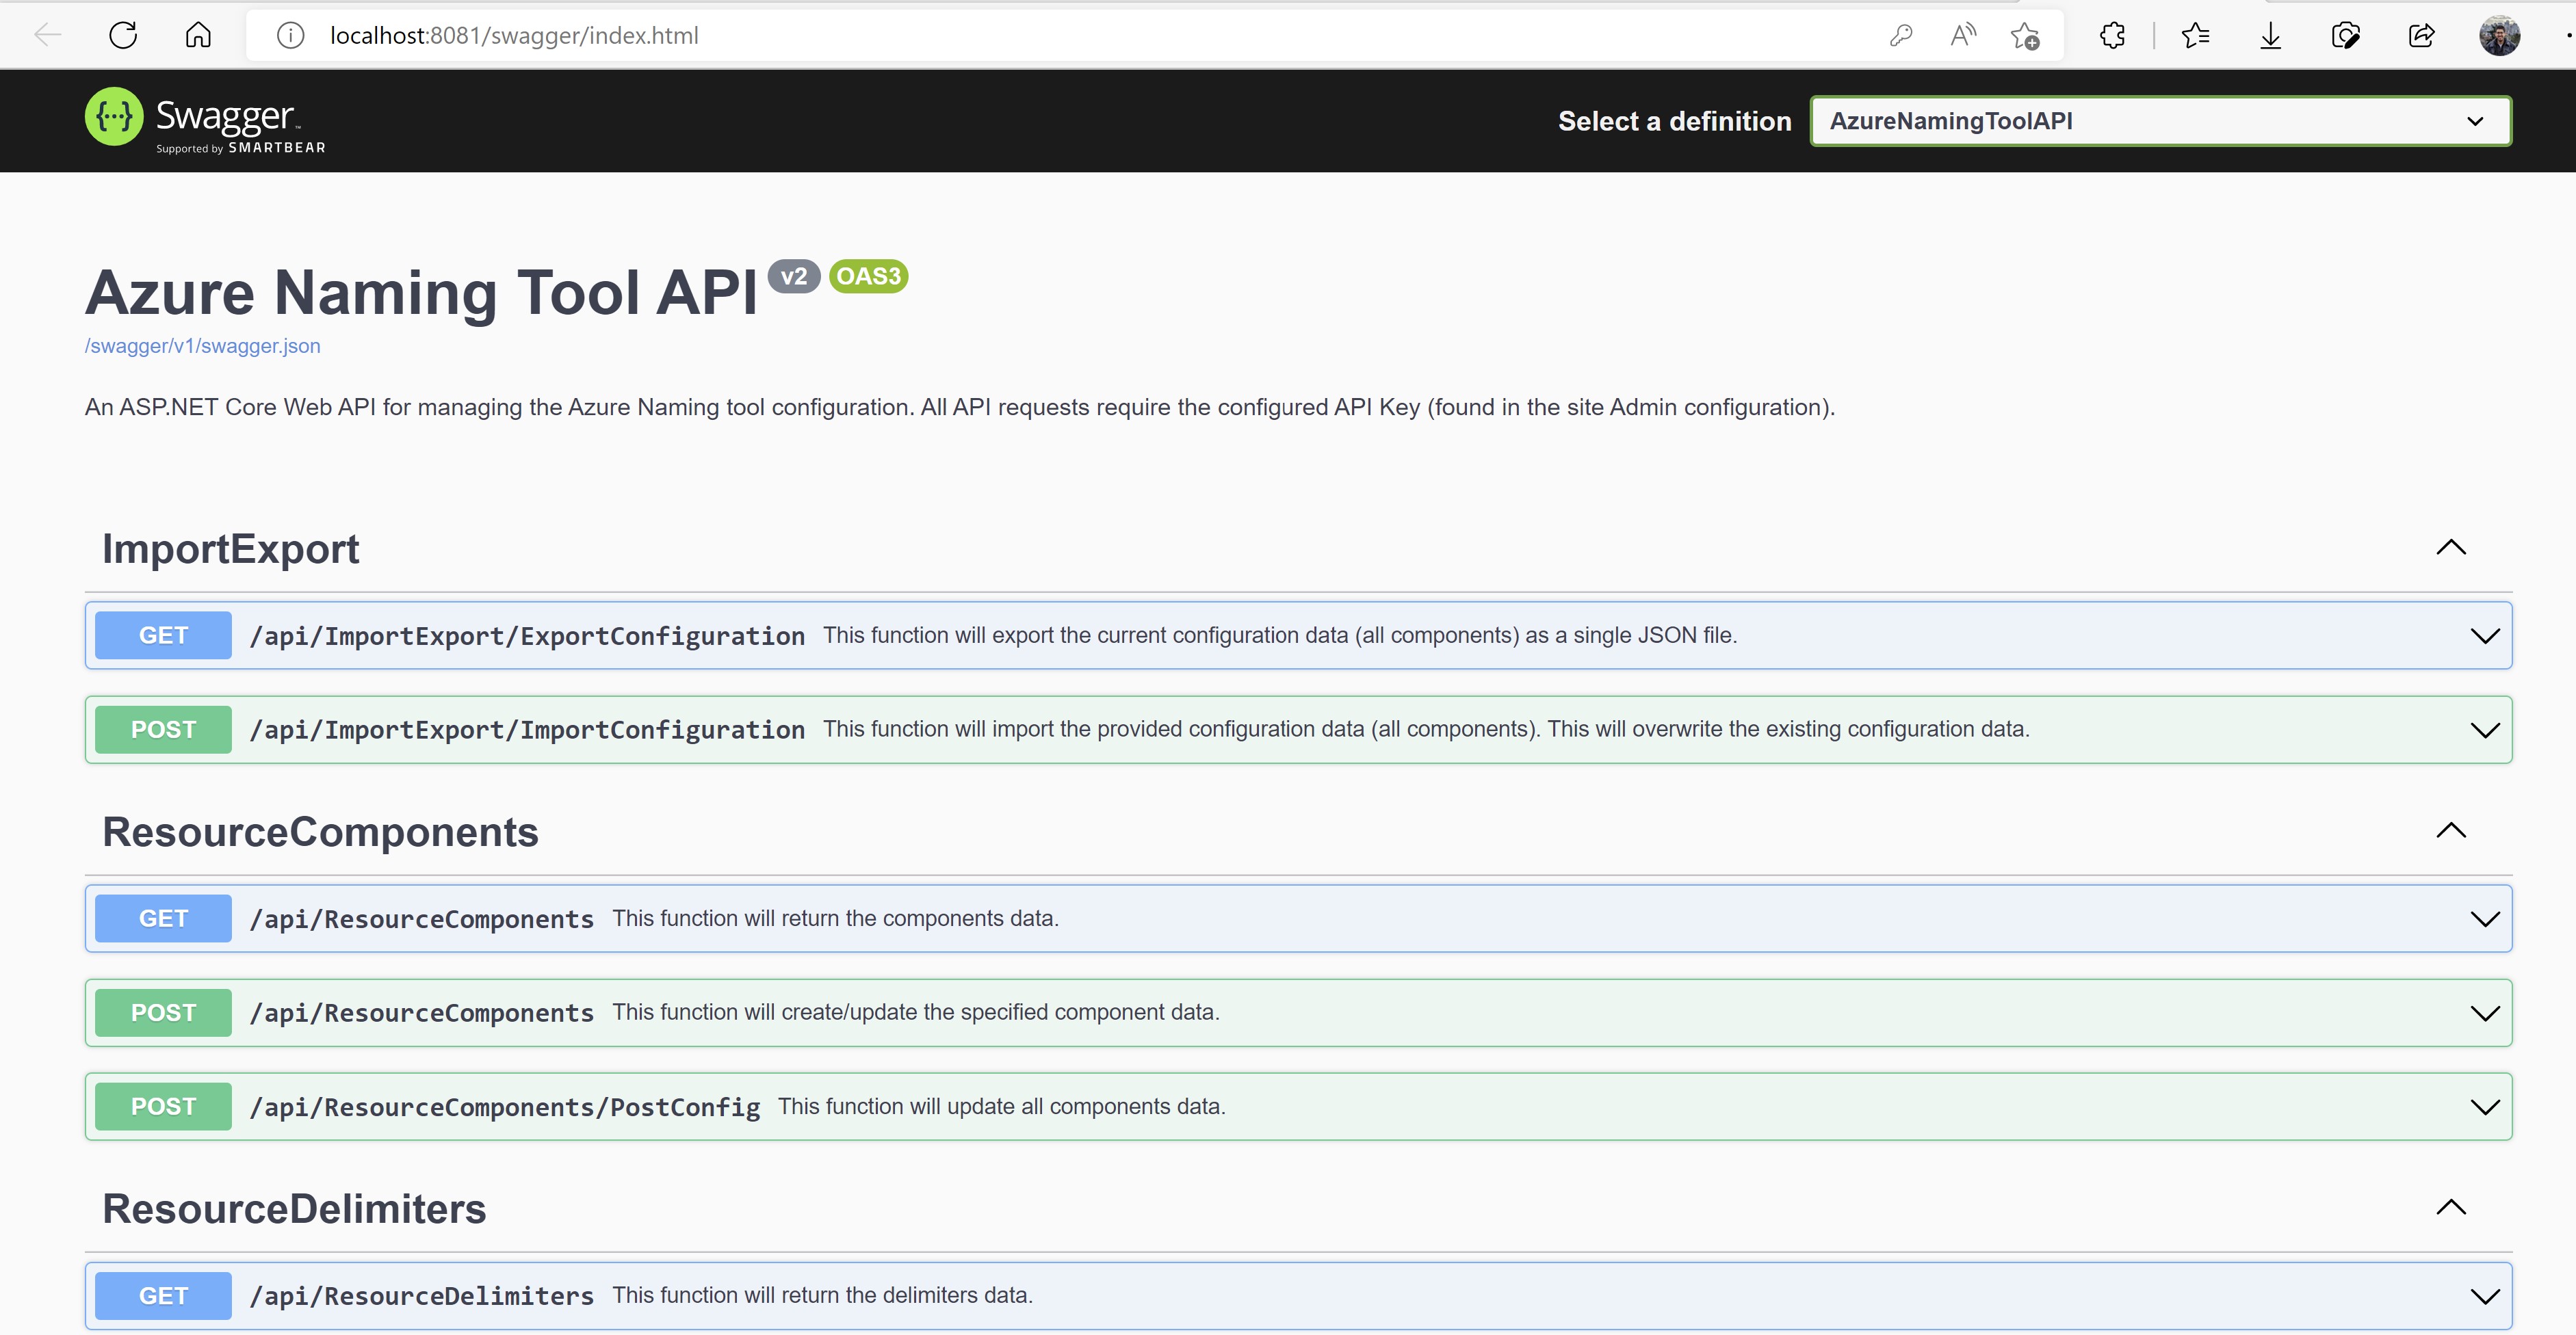Image resolution: width=2576 pixels, height=1335 pixels.
Task: Click POST badge for create/update component
Action: (x=163, y=1012)
